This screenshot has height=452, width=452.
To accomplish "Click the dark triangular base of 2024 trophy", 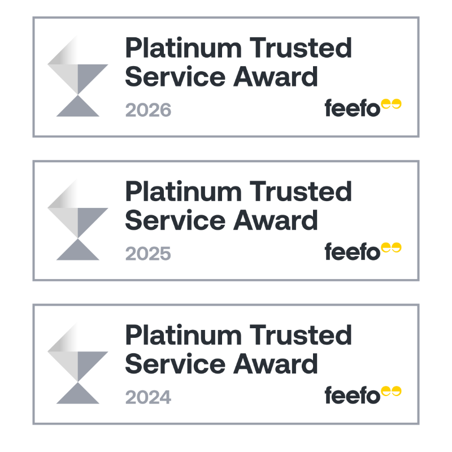I will coord(78,395).
